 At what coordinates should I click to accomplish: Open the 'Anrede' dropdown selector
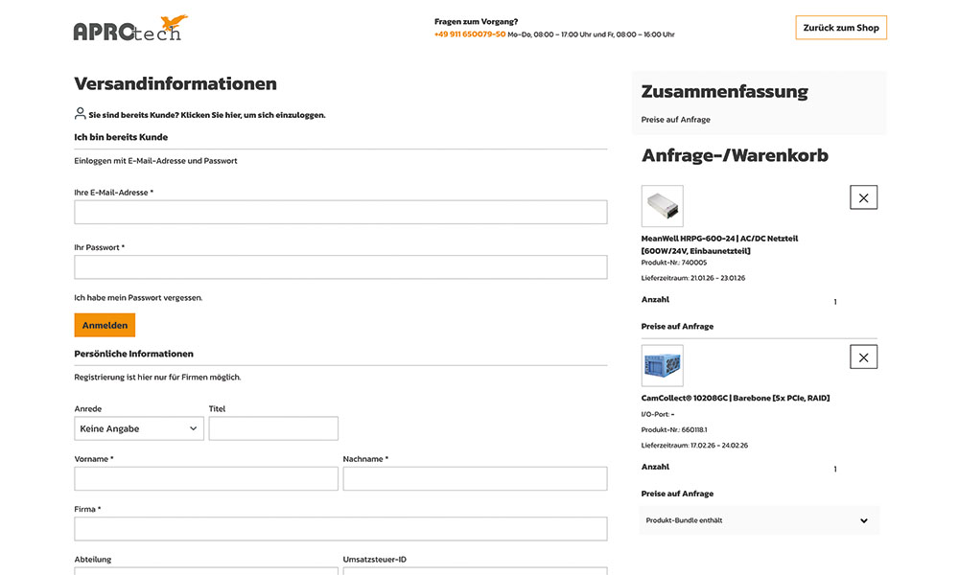pos(138,427)
